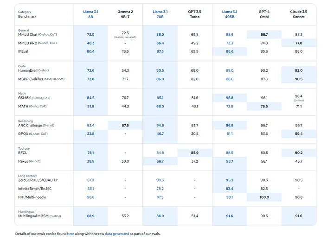This screenshot has width=334, height=240.
Task: Click the GPT 3.5 Turbo column header
Action: [x=194, y=14]
